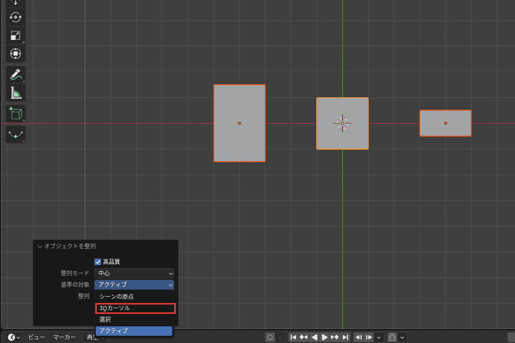Close the 基準の対象 dropdown field
515x343 pixels.
(x=134, y=285)
